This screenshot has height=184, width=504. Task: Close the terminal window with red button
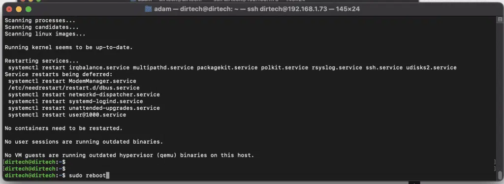point(9,9)
